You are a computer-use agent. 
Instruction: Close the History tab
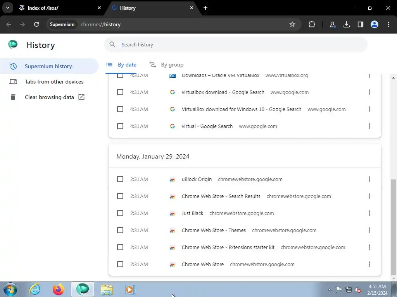(192, 8)
